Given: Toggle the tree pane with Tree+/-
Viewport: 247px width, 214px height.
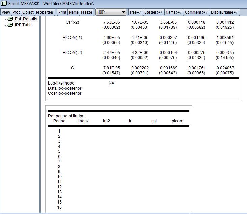Looking at the screenshot, I should (135, 12).
